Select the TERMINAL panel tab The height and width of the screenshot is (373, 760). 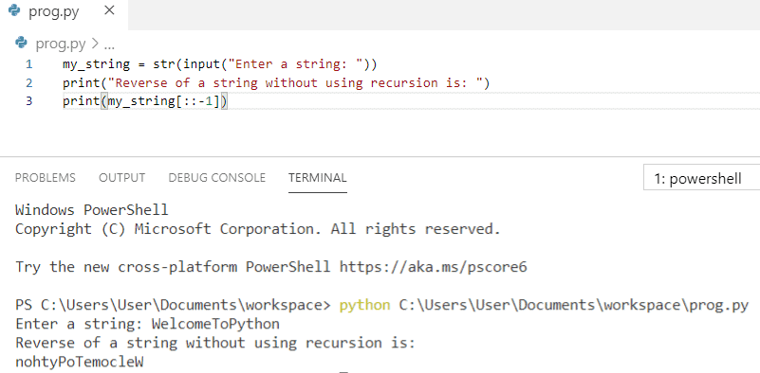(x=318, y=178)
